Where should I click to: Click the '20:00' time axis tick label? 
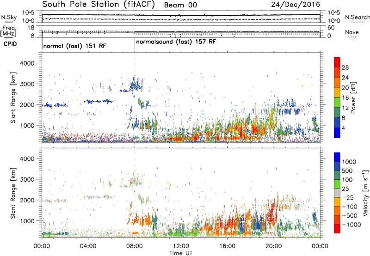click(273, 246)
